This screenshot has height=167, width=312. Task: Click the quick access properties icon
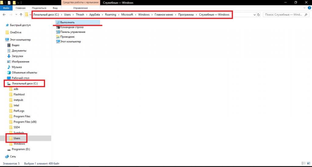click(9, 2)
